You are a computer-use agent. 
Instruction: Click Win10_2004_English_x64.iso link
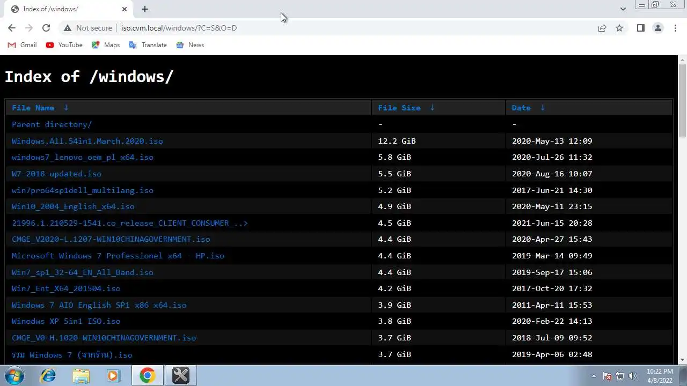click(x=73, y=206)
